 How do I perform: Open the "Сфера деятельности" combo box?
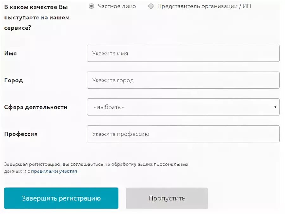183,107
